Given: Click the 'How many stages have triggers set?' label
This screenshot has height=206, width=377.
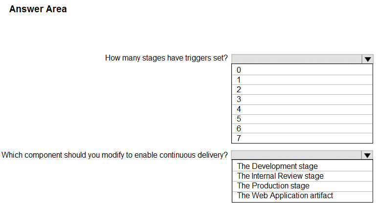Looking at the screenshot, I should point(166,58).
